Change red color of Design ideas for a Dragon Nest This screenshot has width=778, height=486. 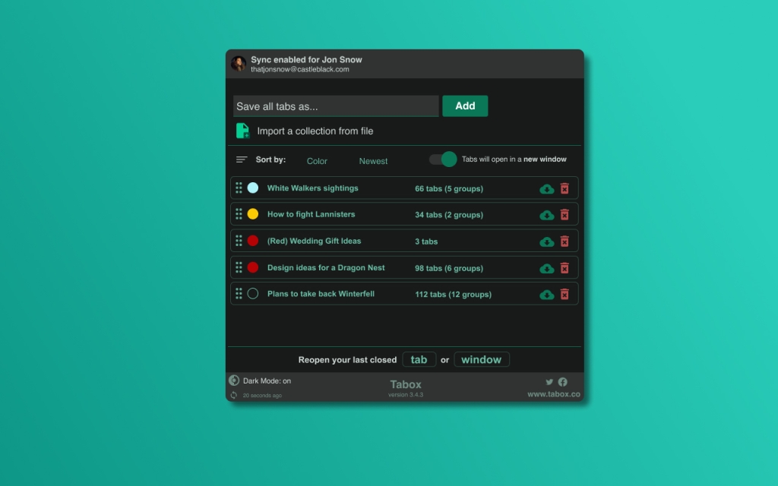253,267
